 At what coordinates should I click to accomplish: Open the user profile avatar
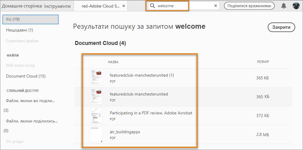(x=296, y=6)
